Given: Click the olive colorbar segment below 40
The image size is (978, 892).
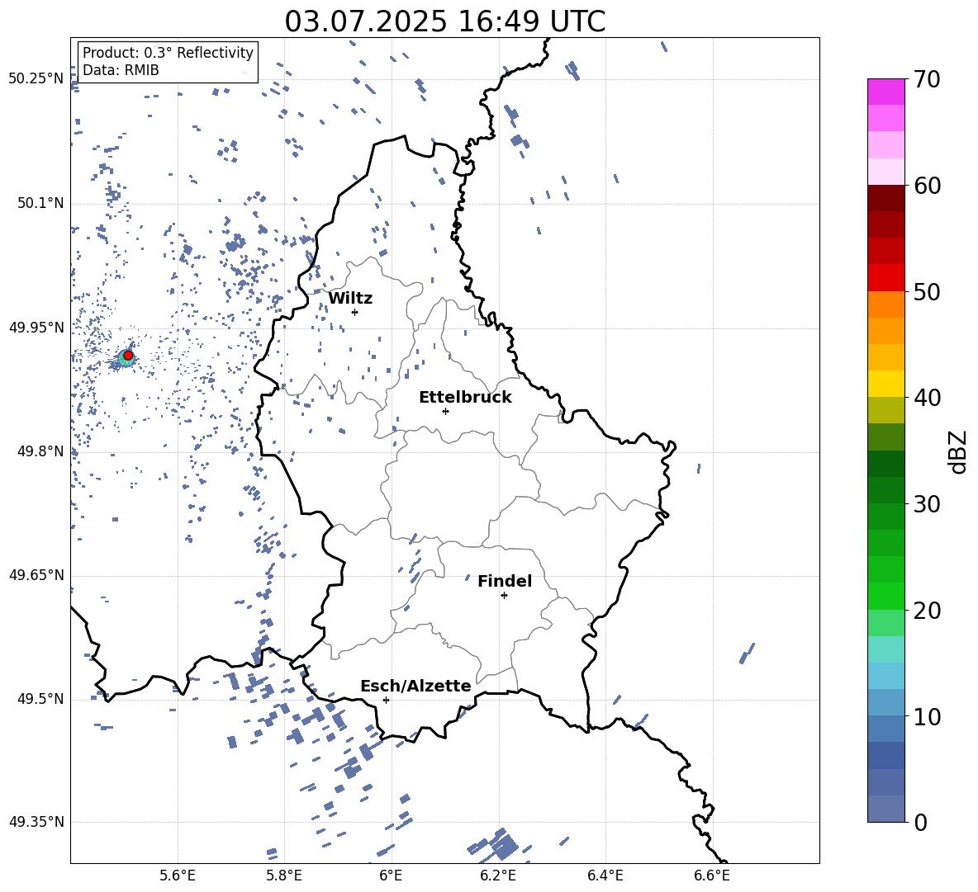Looking at the screenshot, I should point(886,410).
